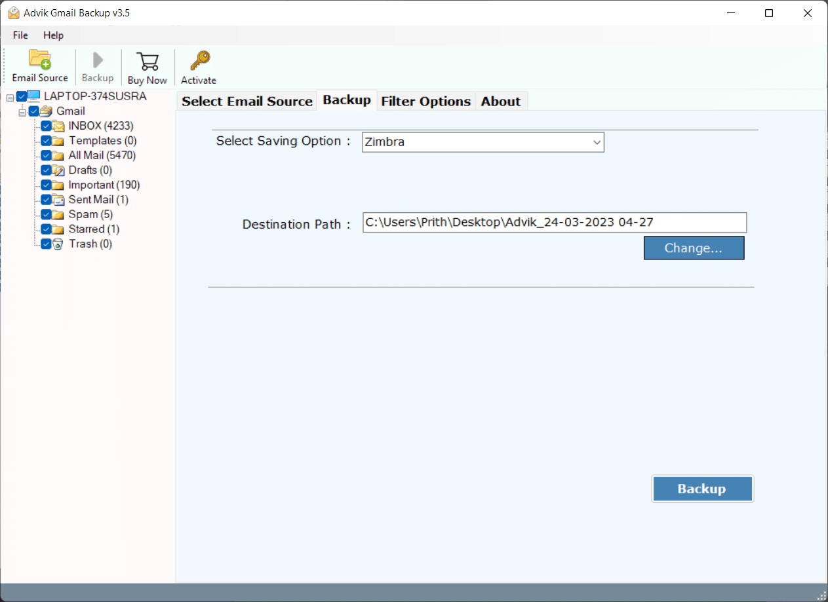
Task: Click the Destination Path text field
Action: coord(555,222)
